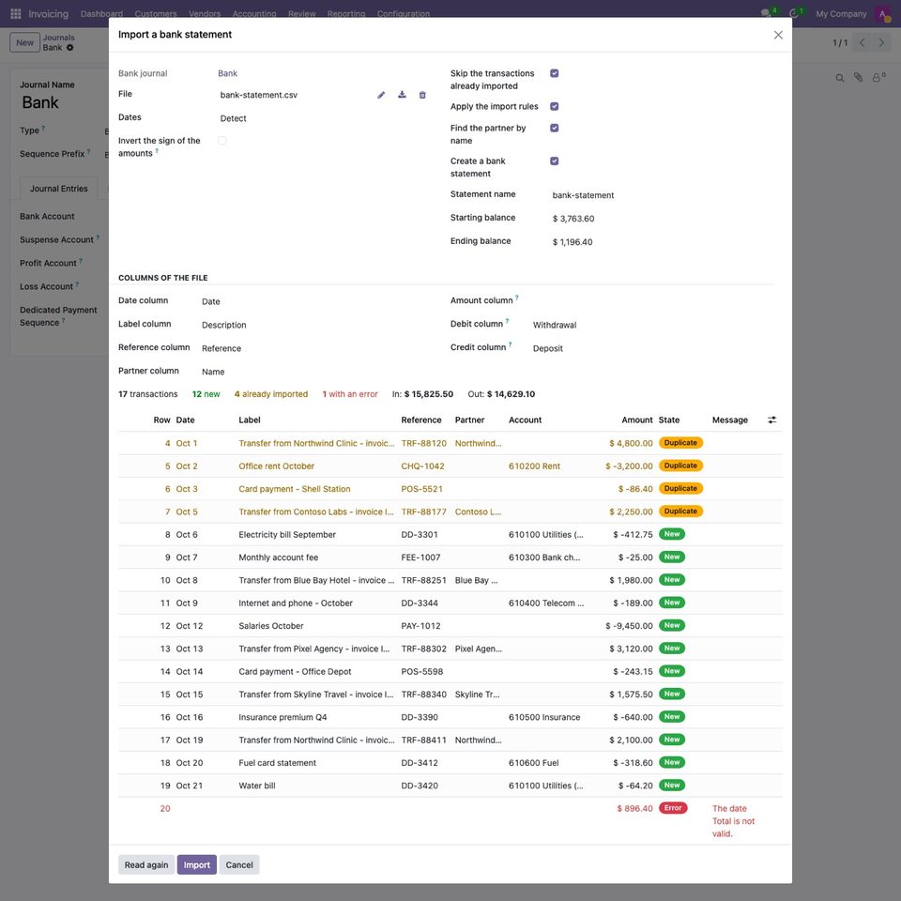Open the user avatar menu
The image size is (901, 901).
click(882, 13)
